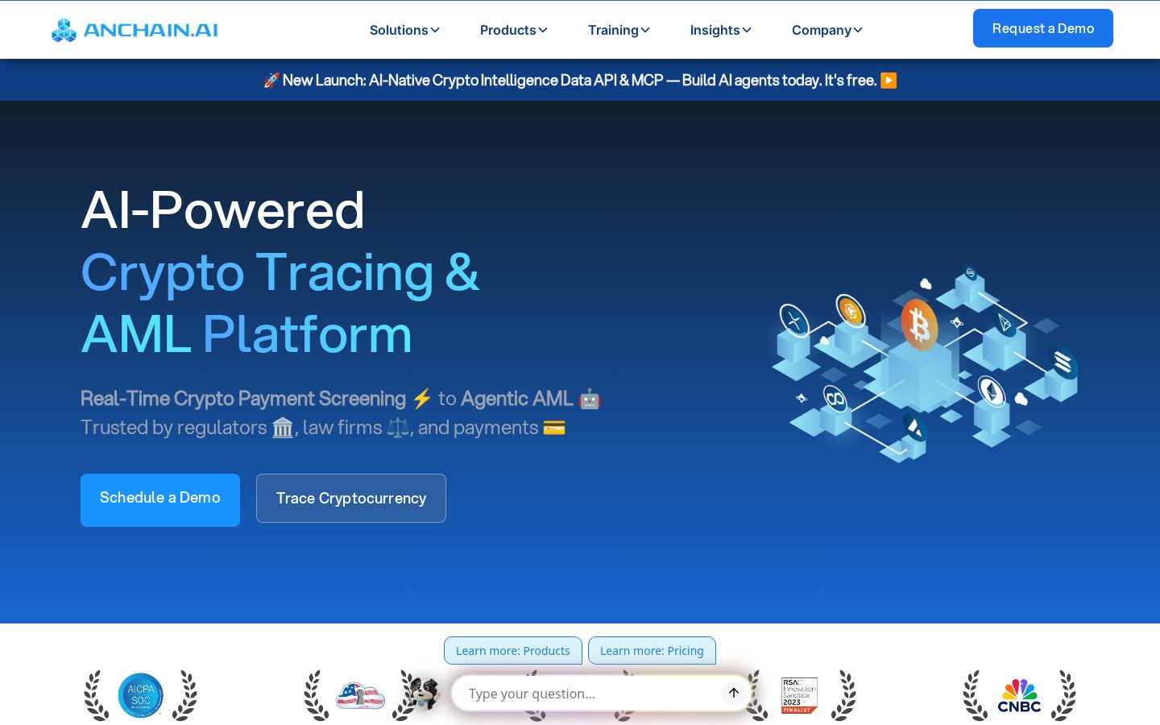Expand the chevron beside Products

(543, 31)
